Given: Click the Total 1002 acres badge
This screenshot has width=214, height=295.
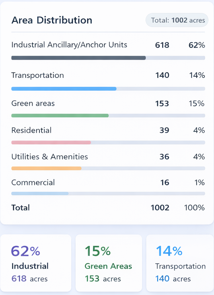Looking at the screenshot, I should click(177, 20).
